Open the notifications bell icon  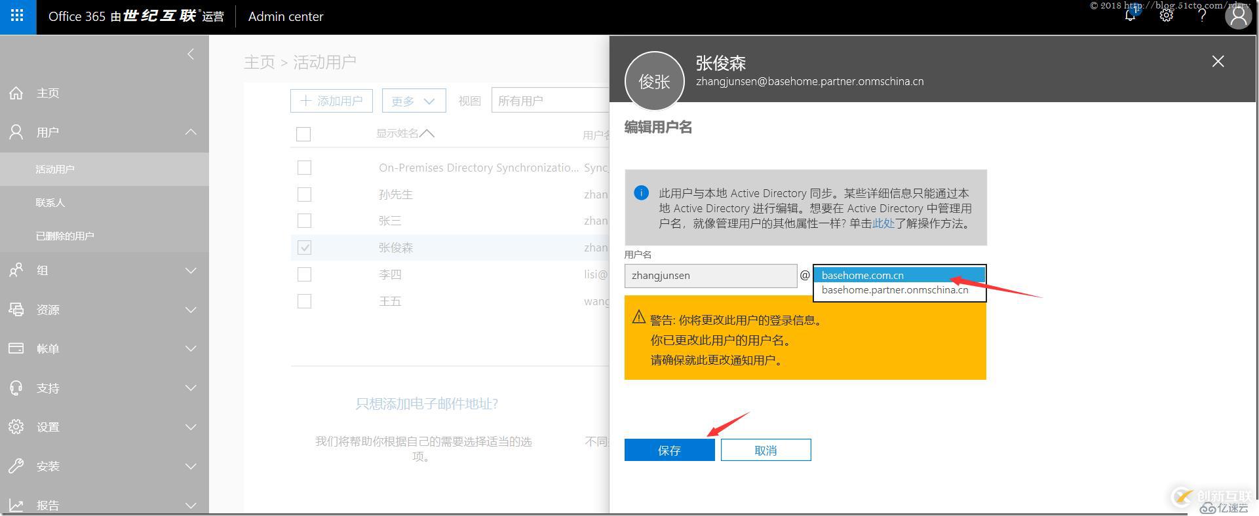click(x=1131, y=16)
